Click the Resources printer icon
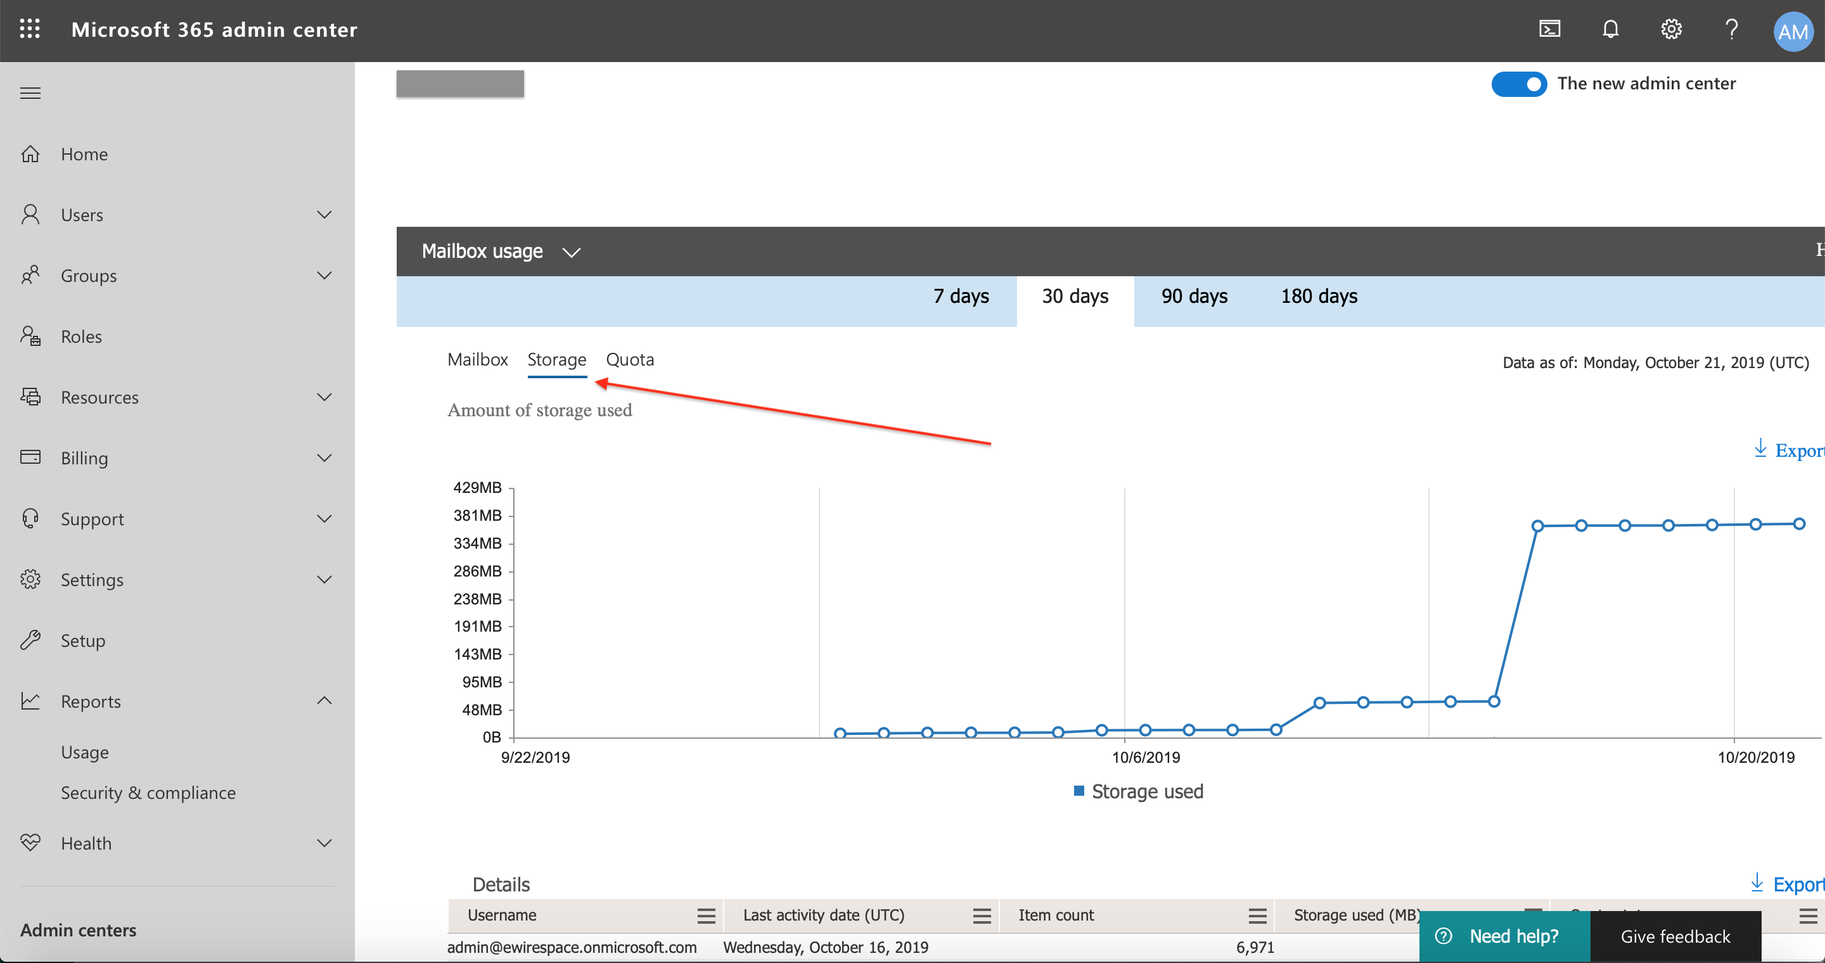Viewport: 1825px width, 963px height. (30, 397)
